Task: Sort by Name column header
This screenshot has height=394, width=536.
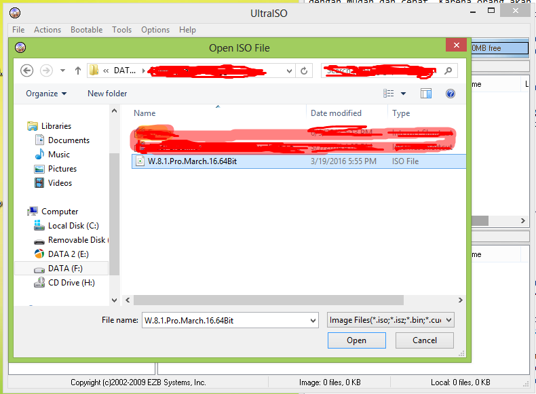Action: pyautogui.click(x=145, y=113)
